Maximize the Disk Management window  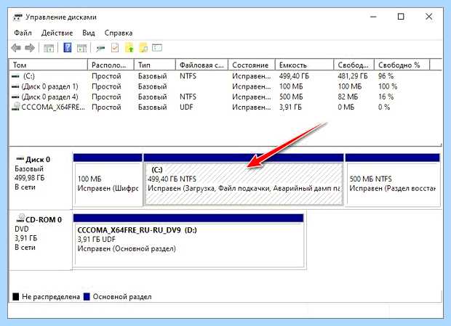401,17
